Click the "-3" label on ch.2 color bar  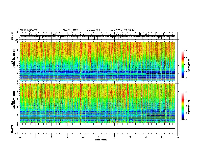186,92
